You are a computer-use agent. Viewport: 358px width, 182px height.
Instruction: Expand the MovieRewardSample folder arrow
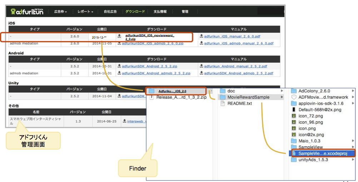click(x=282, y=97)
